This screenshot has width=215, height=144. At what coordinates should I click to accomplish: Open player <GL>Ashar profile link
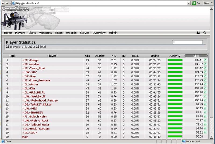[30, 84]
